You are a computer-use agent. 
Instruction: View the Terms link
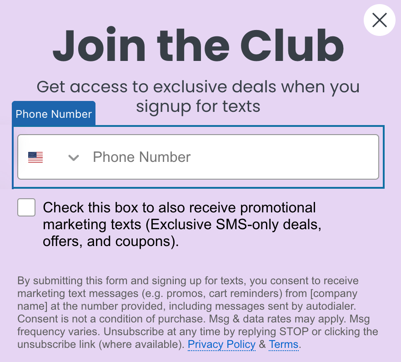coord(283,345)
